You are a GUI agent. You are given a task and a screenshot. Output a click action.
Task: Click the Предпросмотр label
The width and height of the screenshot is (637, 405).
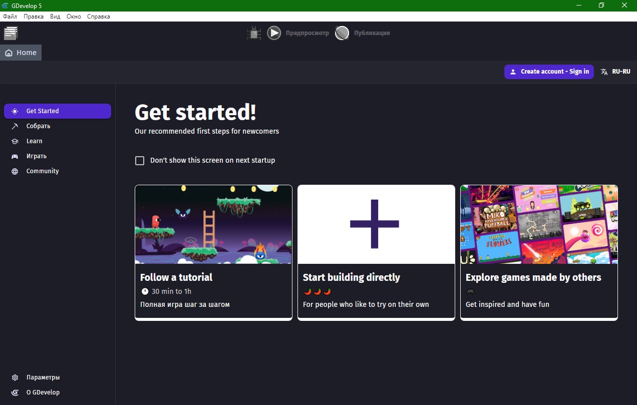(x=307, y=33)
